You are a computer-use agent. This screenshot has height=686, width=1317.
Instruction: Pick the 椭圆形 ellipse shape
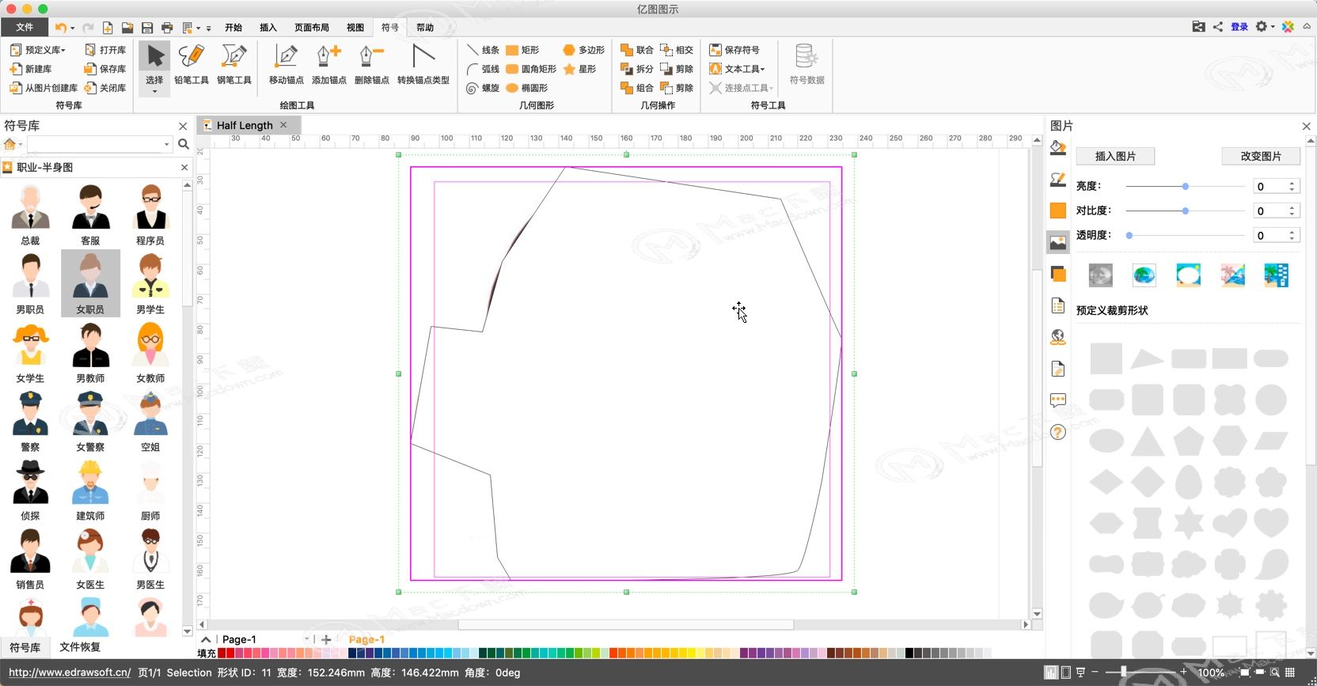coord(527,88)
